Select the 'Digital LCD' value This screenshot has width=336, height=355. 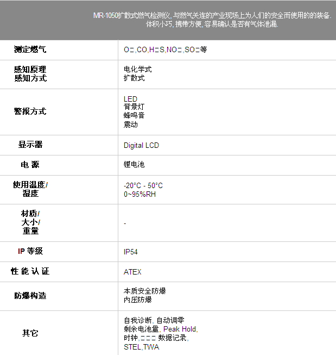(141, 145)
